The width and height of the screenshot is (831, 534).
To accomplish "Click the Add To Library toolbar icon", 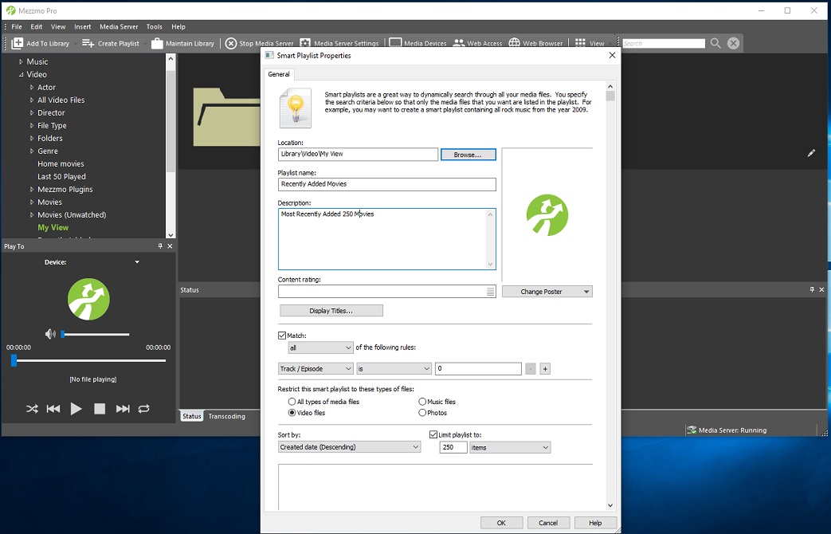I will click(18, 44).
